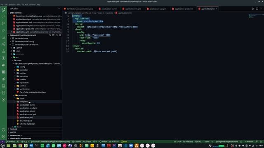Viewport: 264px width, 148px height.
Task: Open editor More Actions menu
Action: 261,9
